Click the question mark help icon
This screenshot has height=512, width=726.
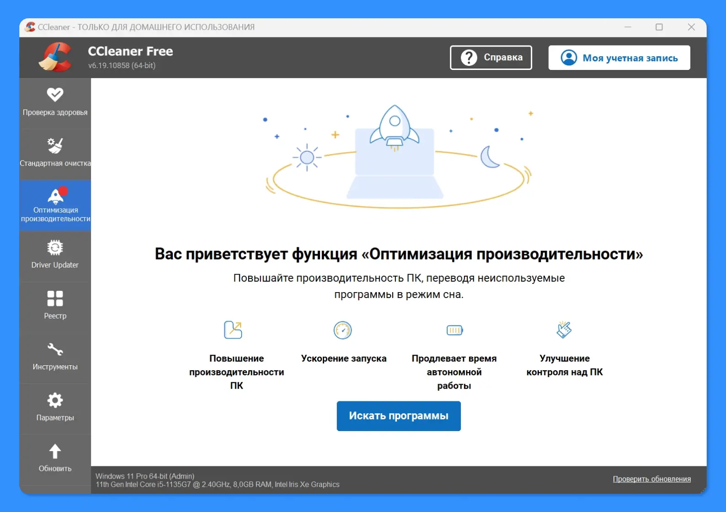click(469, 58)
